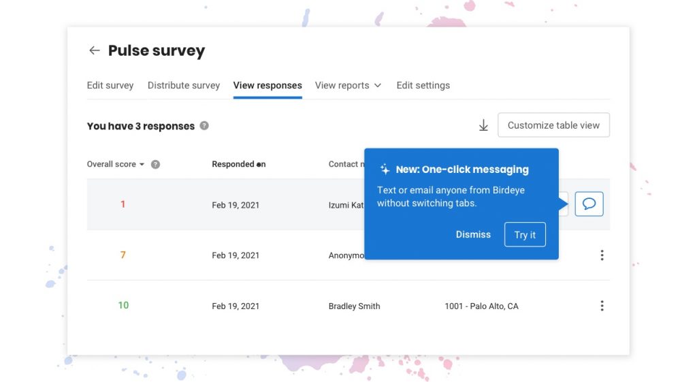Viewport: 697px width, 382px height.
Task: Sort by Overall score dropdown arrow
Action: click(x=142, y=165)
